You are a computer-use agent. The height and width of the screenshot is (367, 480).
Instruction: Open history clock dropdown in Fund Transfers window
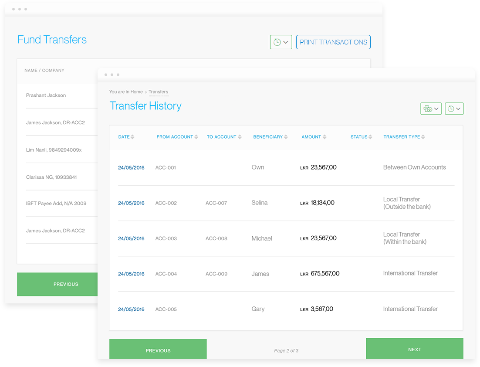click(281, 42)
